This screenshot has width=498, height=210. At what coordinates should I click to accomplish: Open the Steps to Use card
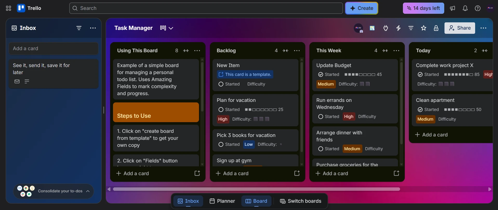(156, 112)
